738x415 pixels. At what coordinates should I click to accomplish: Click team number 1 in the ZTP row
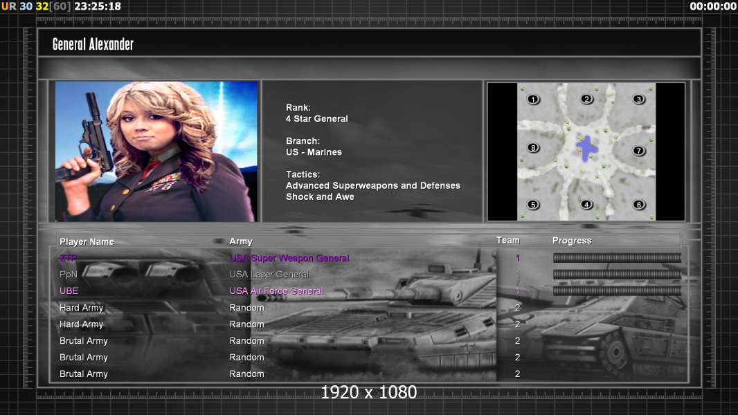click(x=518, y=258)
